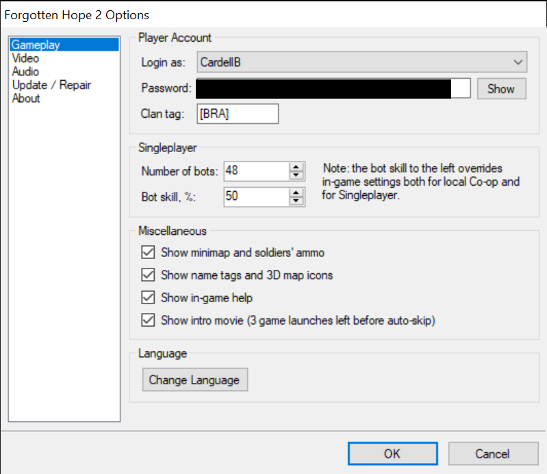Screen dimensions: 547x474
Task: Open the About section
Action: [26, 98]
